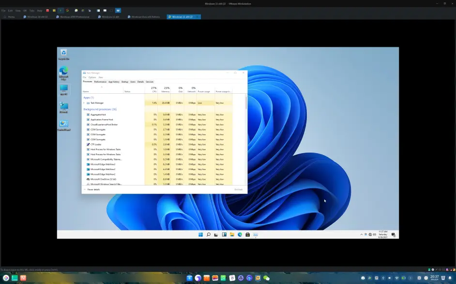
Task: Click the Apps (1) group header
Action: (x=89, y=98)
